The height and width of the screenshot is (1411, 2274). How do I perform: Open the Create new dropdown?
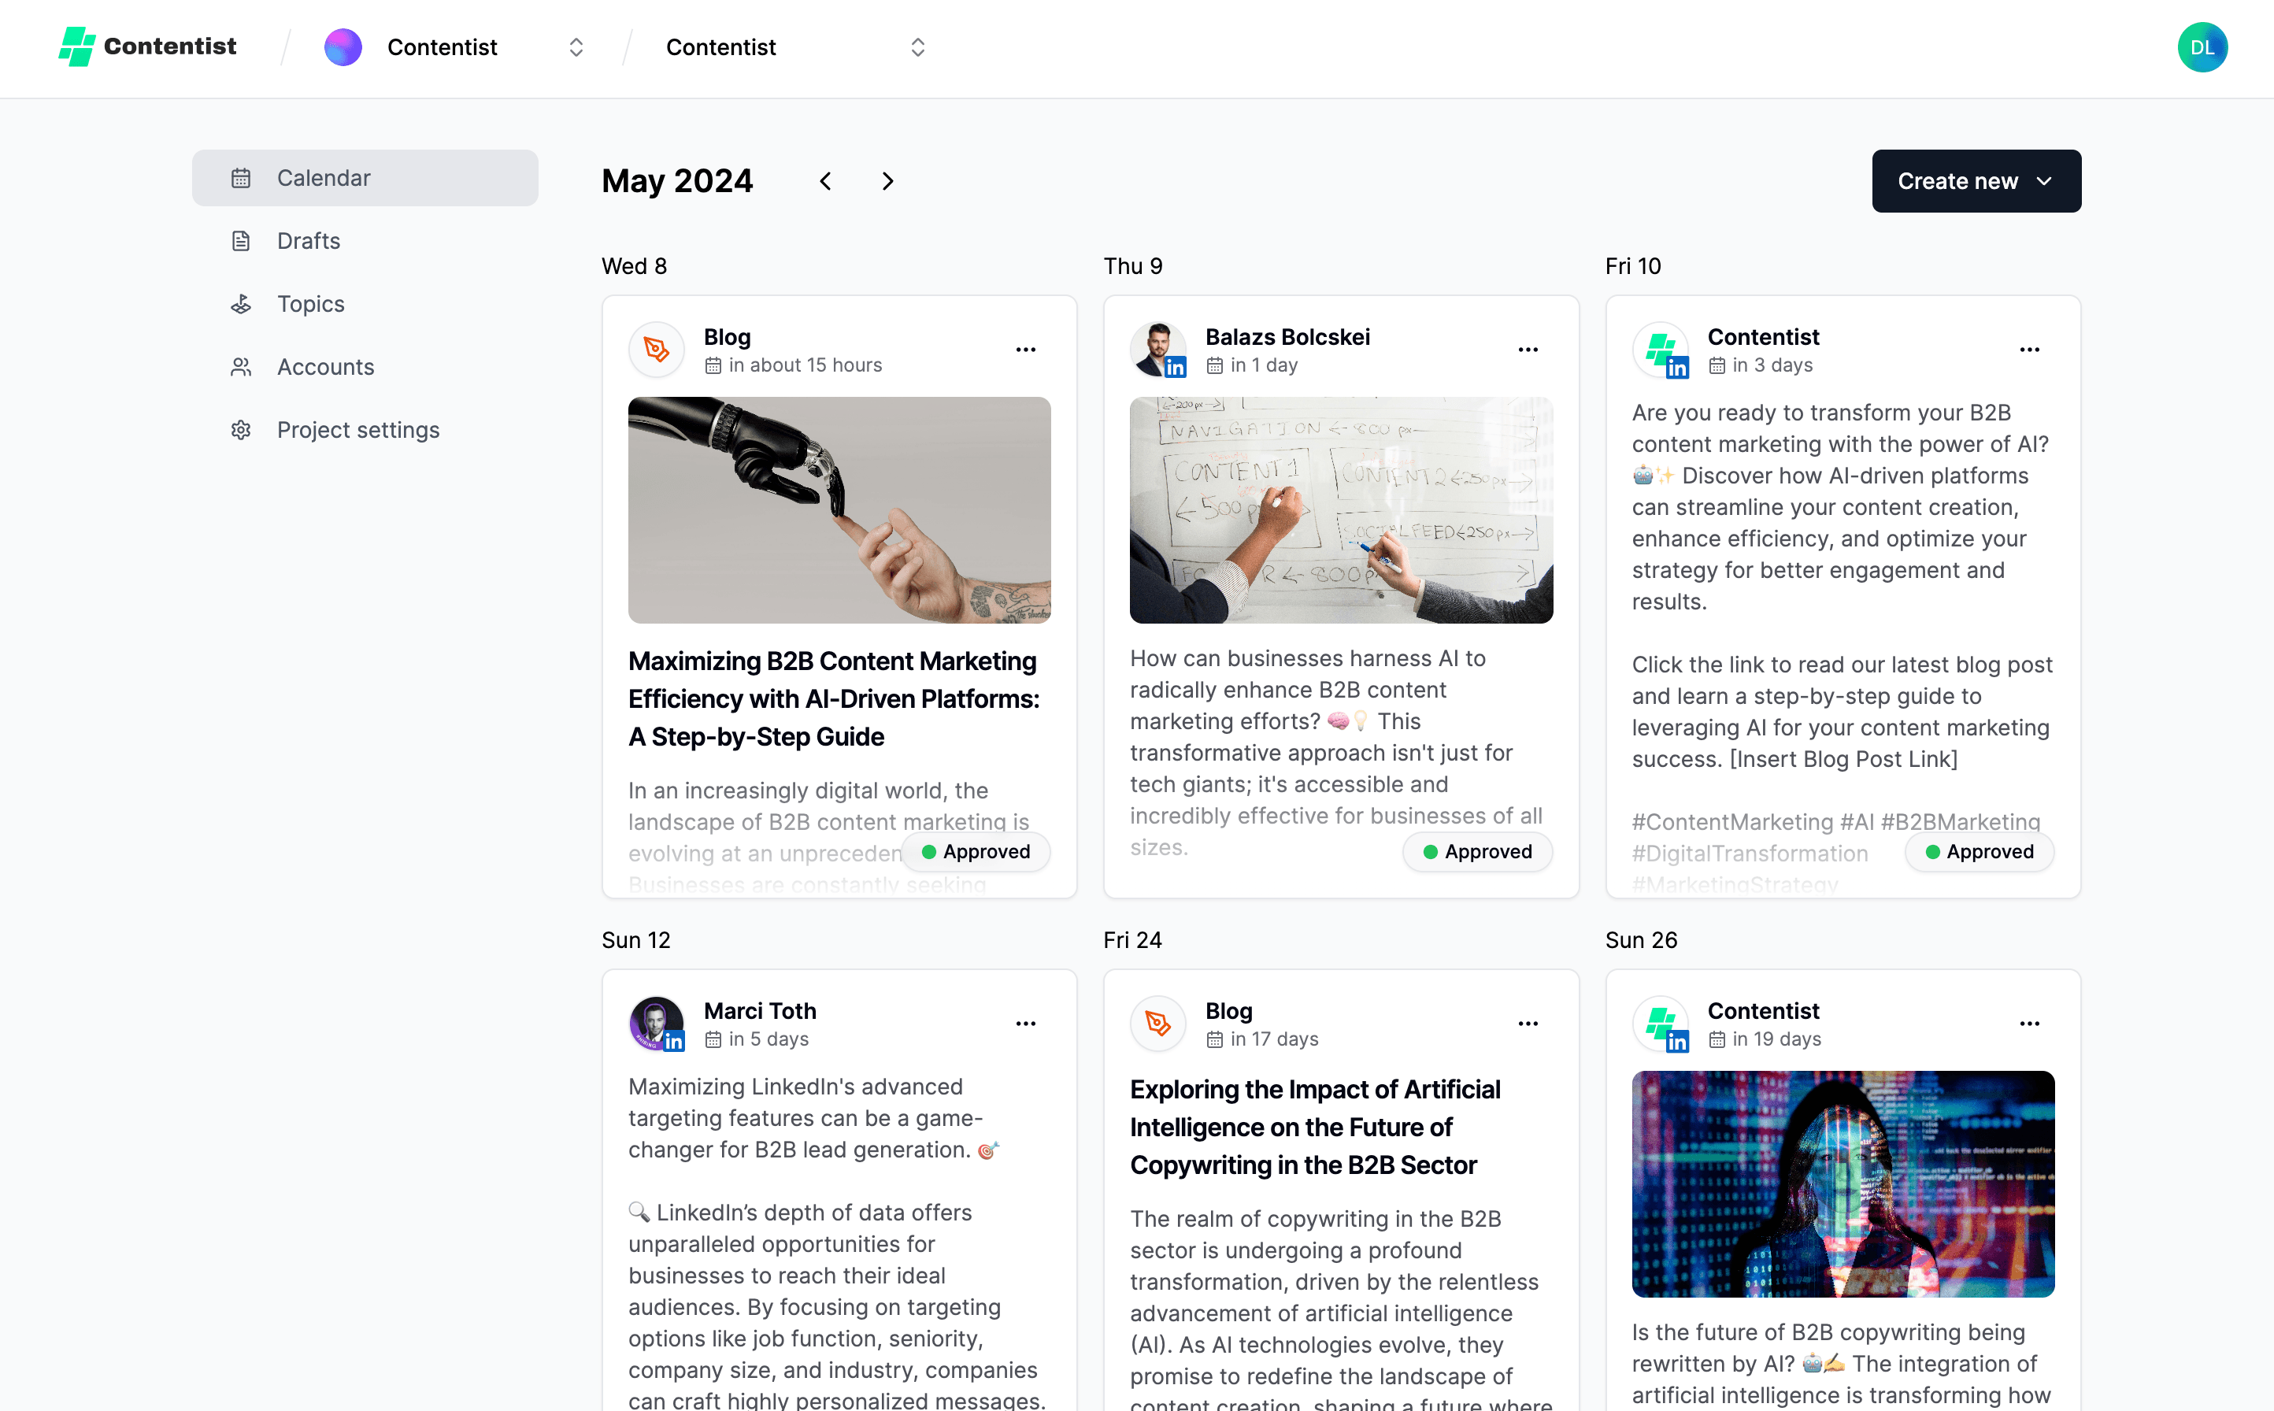point(1976,181)
